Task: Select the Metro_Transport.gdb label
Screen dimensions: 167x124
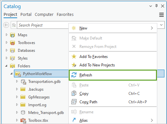Action: [46, 113]
